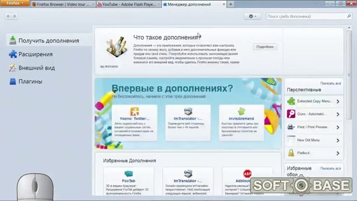Screen dimensions: 357x201
Task: Click the search magnifier icon
Action: coord(349,16)
